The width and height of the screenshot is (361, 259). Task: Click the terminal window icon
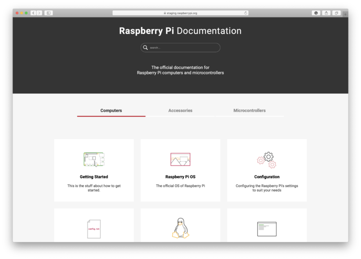[267, 229]
